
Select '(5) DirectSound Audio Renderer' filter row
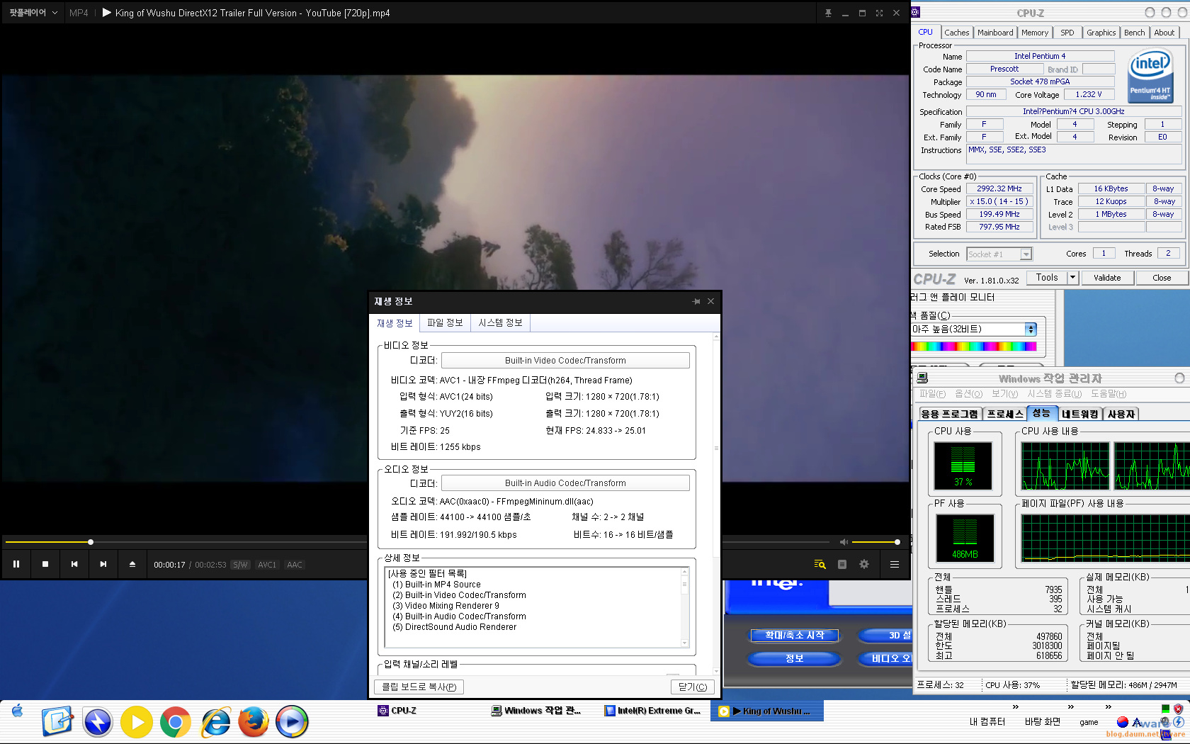coord(454,627)
